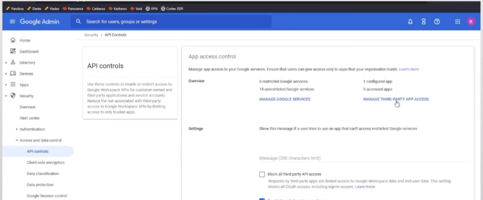Click the Google Admin logo

pyautogui.click(x=39, y=22)
